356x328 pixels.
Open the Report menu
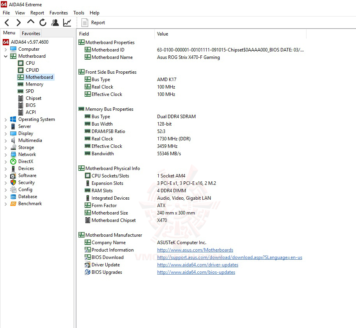pyautogui.click(x=37, y=13)
